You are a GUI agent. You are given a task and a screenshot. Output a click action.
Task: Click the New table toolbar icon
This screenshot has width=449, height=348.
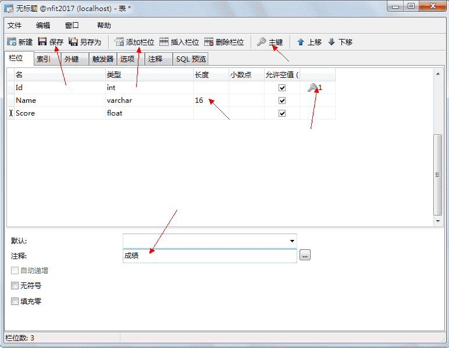12,42
